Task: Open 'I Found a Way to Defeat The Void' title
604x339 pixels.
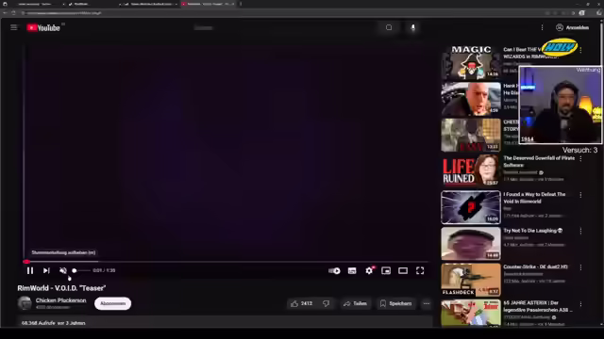Action: (534, 198)
